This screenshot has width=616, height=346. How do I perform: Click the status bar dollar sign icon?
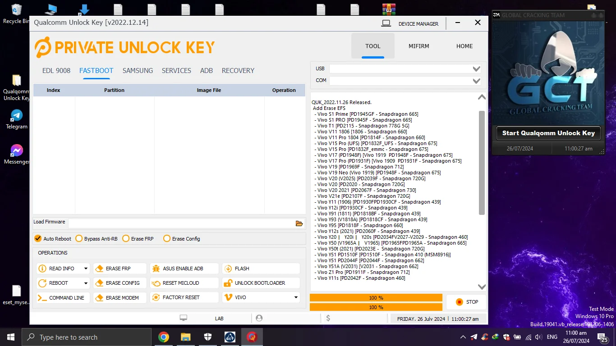[328, 318]
